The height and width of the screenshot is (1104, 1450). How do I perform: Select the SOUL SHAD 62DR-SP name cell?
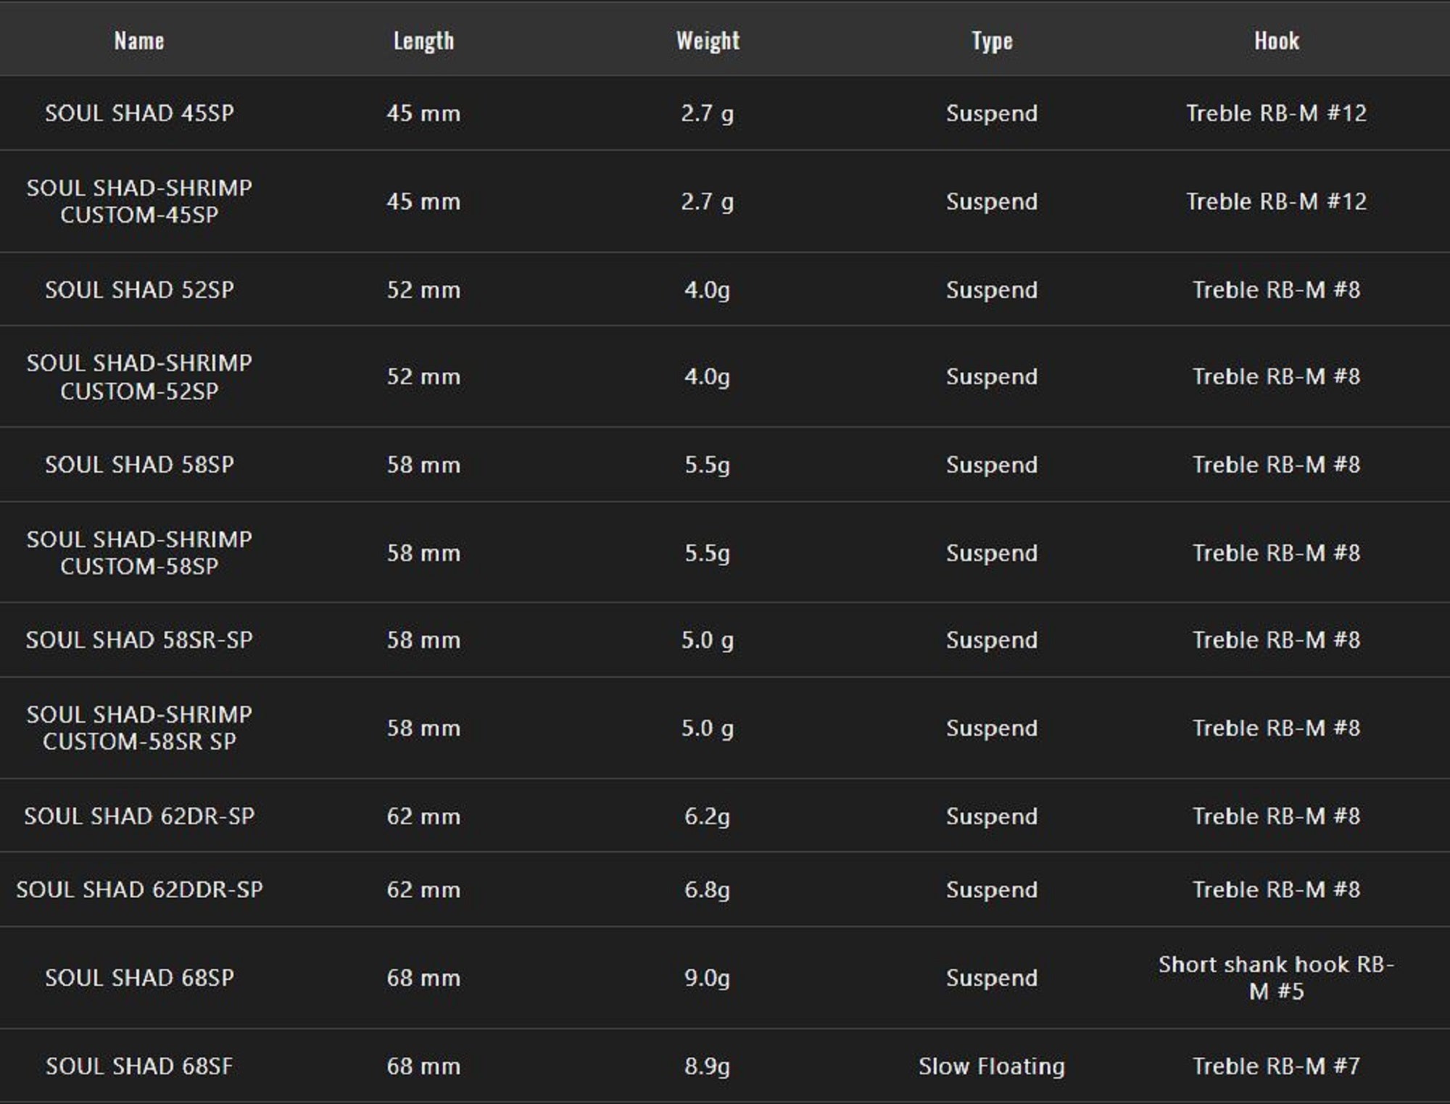[x=139, y=816]
